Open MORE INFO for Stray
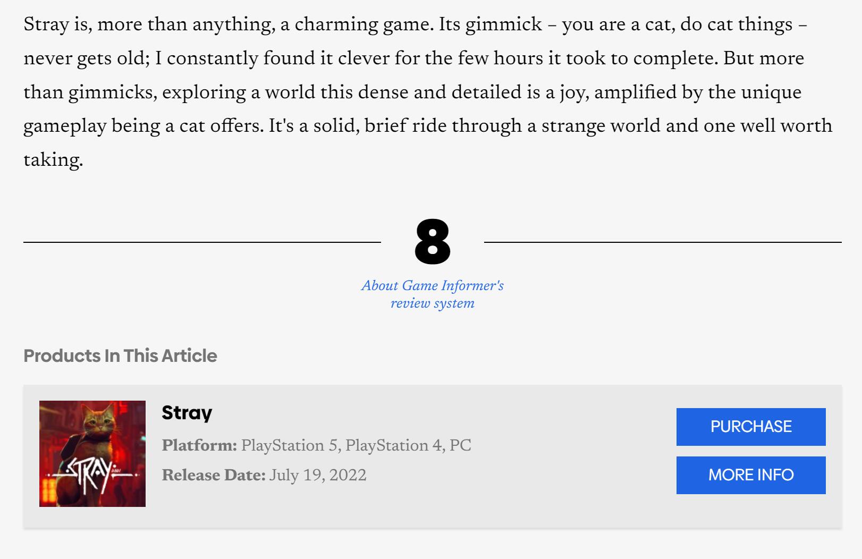Viewport: 862px width, 559px height. (x=750, y=475)
